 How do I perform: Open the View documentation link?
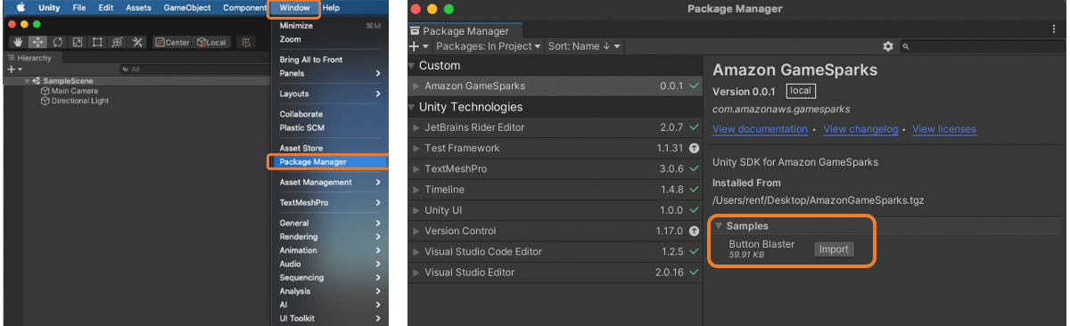[760, 129]
